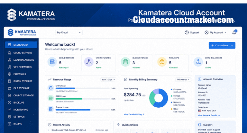The image size is (247, 133).
Task: Click the Block Storage card icon
Action: pos(125,62)
